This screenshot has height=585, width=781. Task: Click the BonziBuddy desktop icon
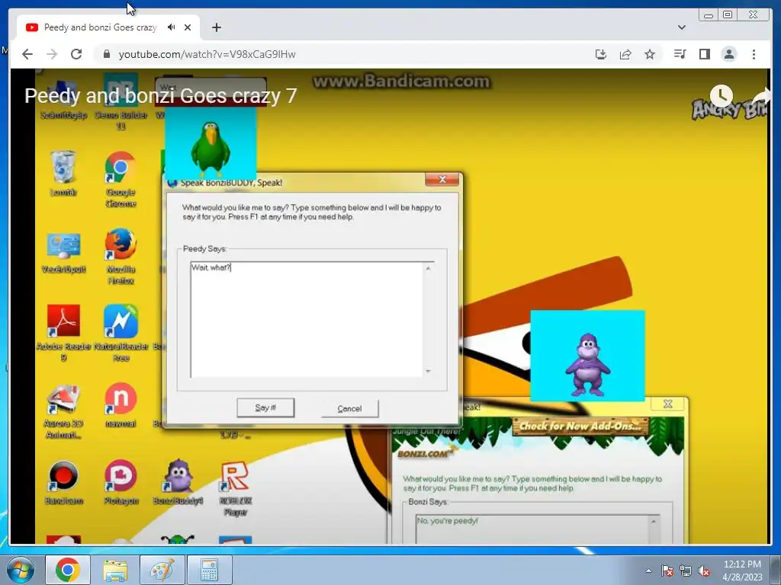178,482
